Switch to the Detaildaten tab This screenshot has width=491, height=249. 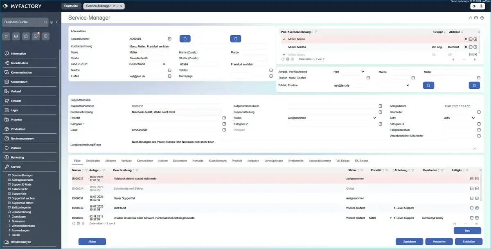pyautogui.click(x=92, y=161)
